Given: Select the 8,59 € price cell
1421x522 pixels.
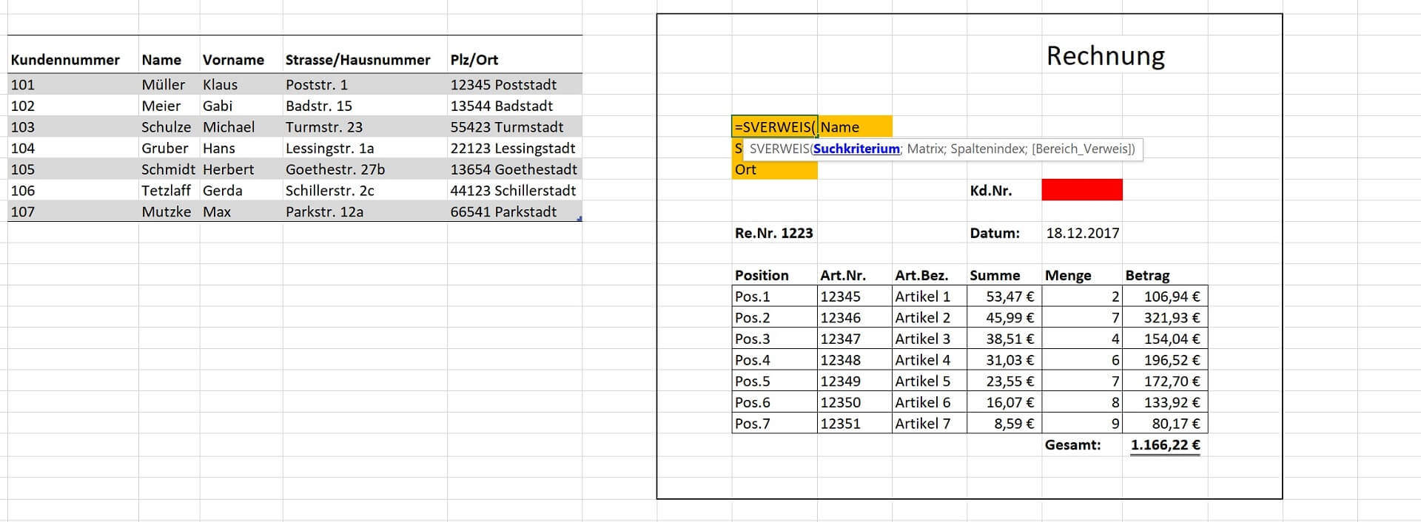Looking at the screenshot, I should click(1004, 424).
